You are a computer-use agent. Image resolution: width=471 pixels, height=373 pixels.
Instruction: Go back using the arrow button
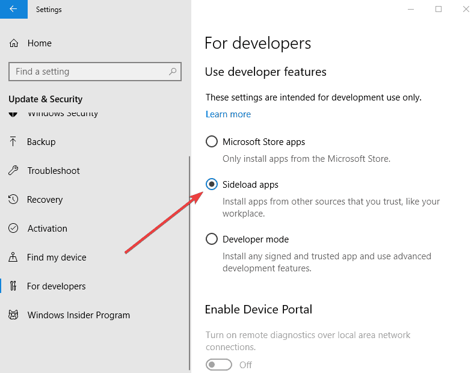[x=13, y=9]
